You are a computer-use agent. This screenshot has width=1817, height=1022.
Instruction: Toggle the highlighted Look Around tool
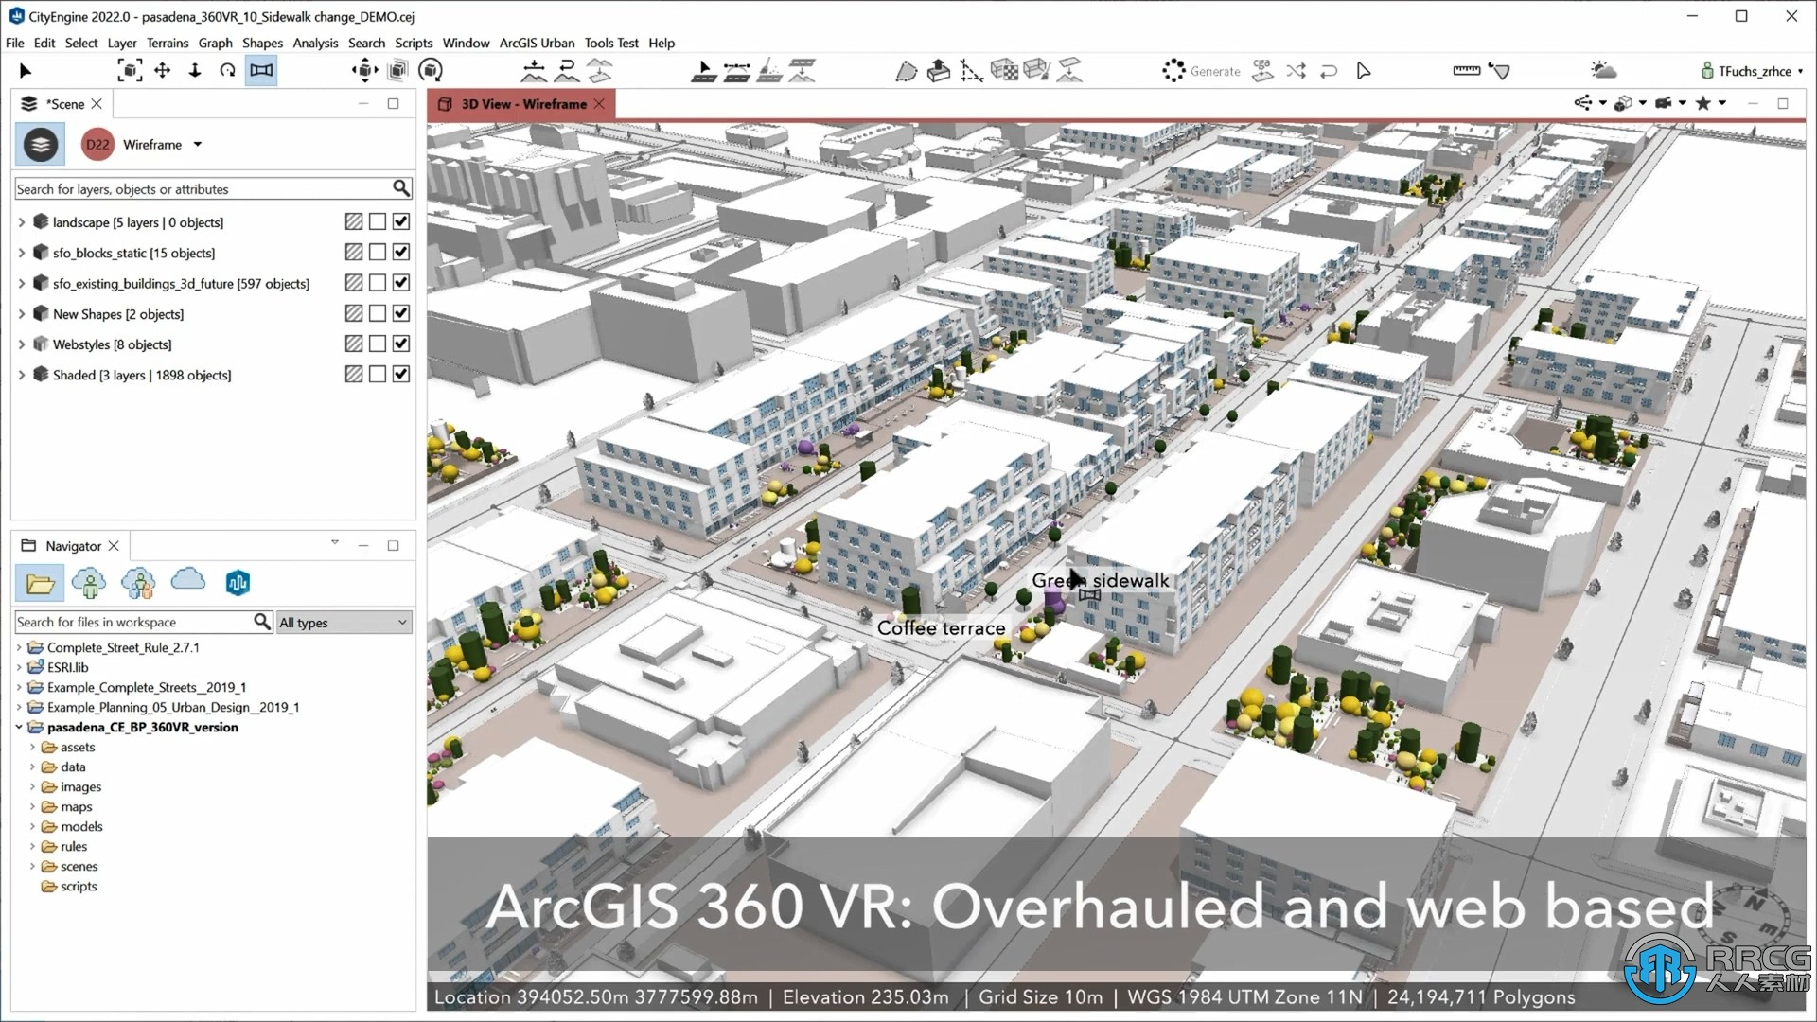click(261, 71)
